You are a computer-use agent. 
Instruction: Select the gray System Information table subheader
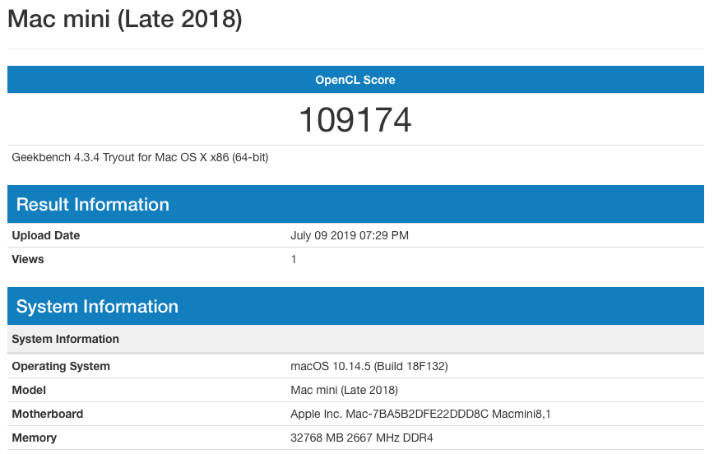355,339
